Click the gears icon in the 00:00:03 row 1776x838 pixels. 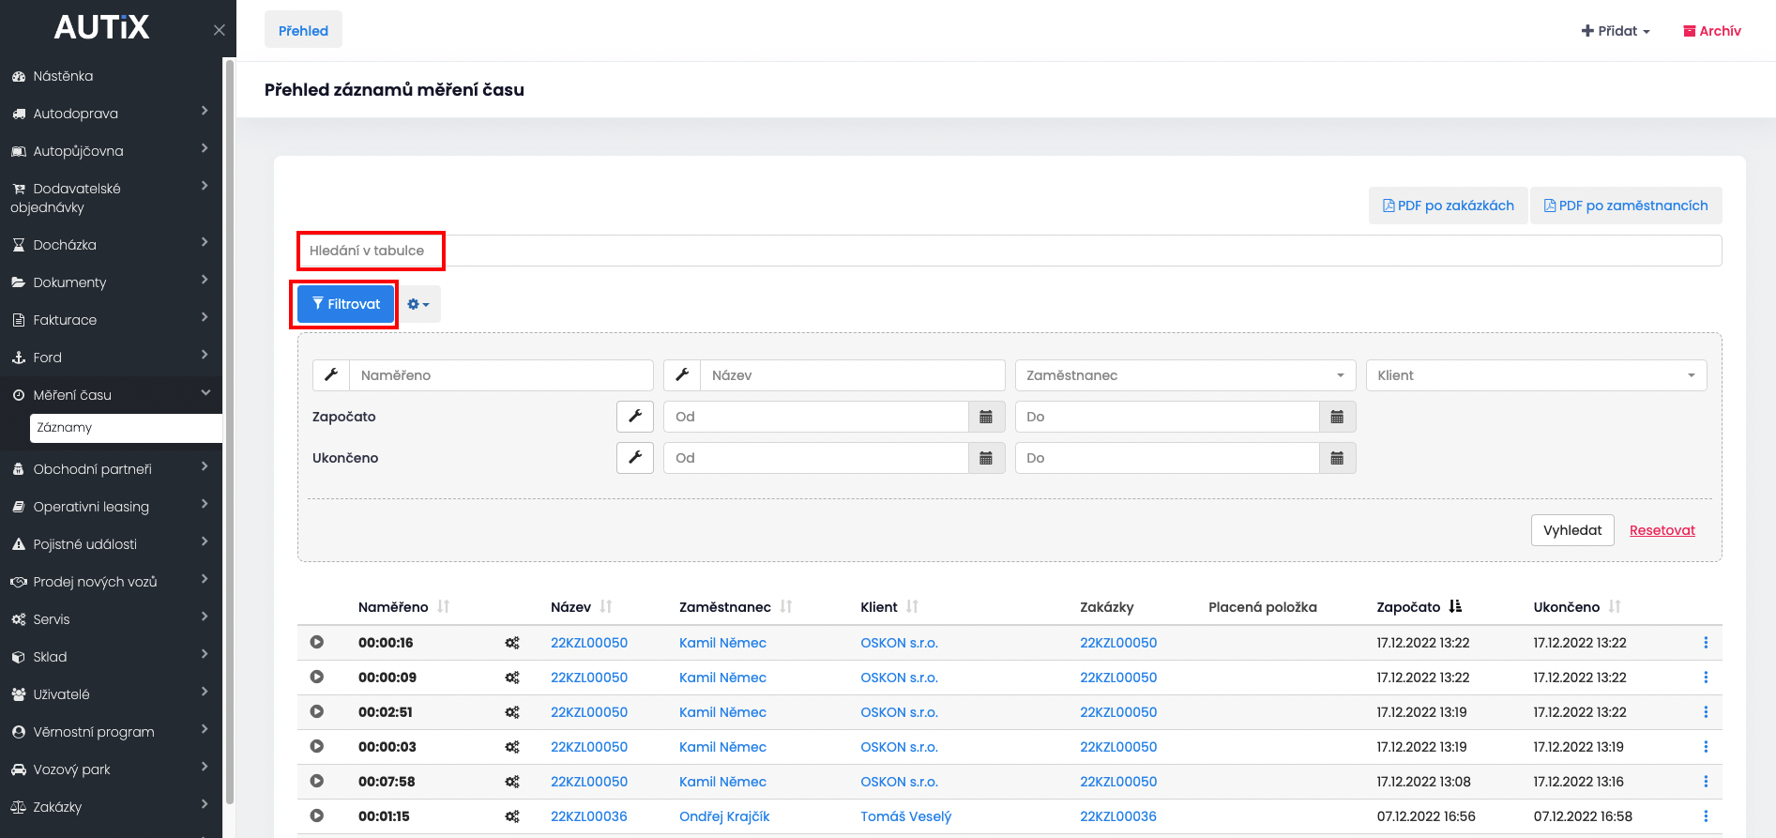tap(512, 747)
